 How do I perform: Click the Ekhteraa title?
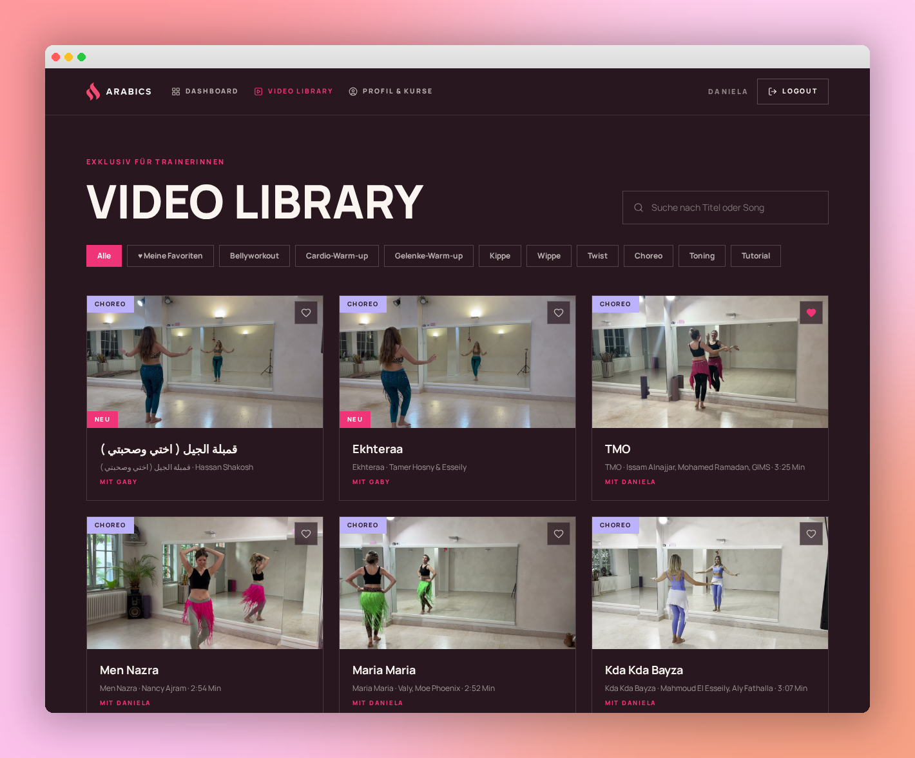click(x=378, y=449)
